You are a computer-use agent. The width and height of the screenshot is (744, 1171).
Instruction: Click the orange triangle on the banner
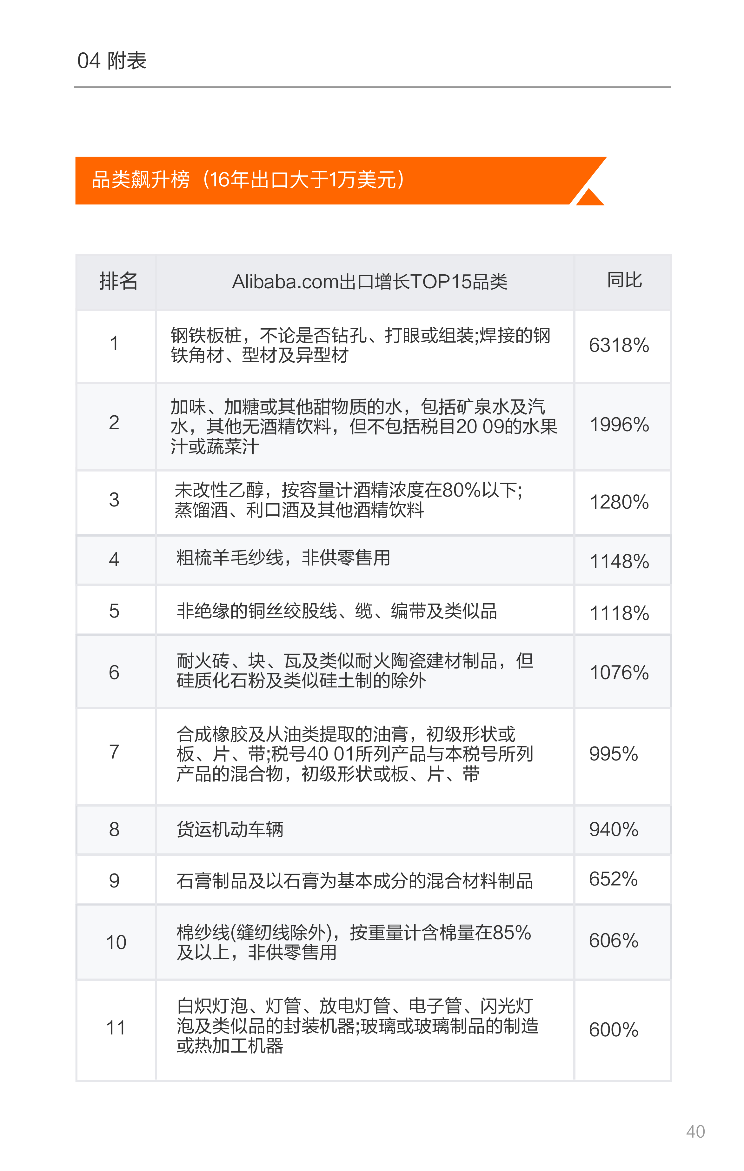[590, 198]
